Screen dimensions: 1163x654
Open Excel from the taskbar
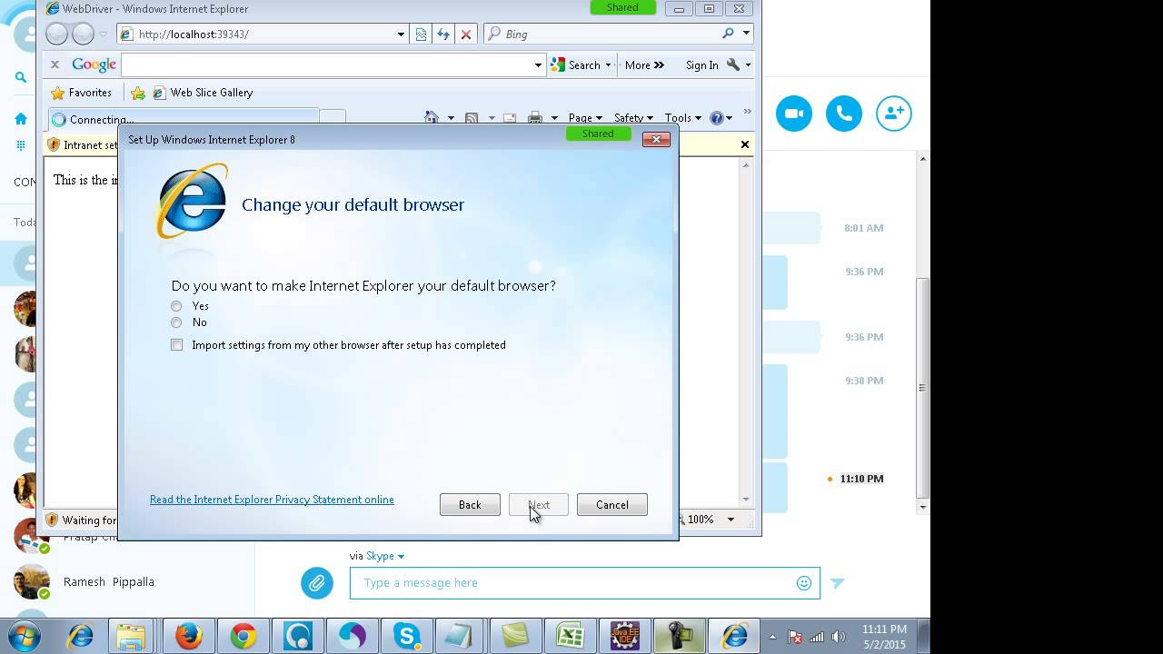click(570, 636)
